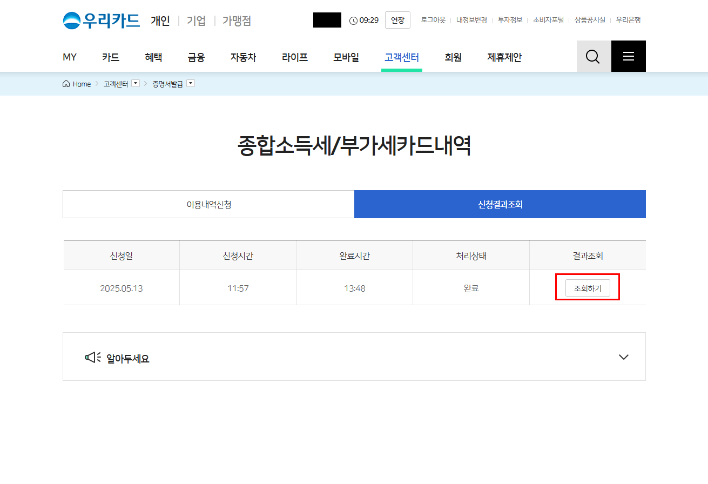Open the hamburger full menu icon

(628, 56)
